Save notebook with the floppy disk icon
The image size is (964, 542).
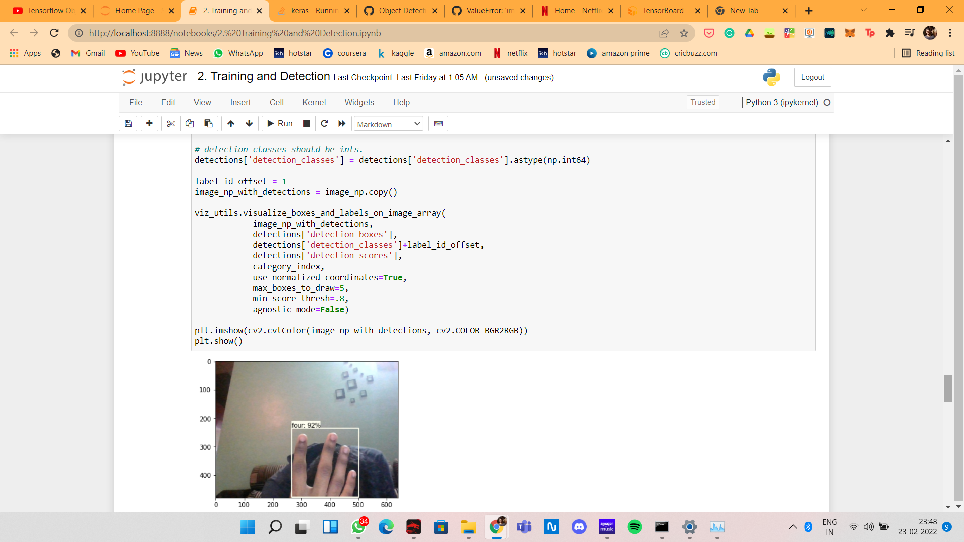click(x=128, y=124)
